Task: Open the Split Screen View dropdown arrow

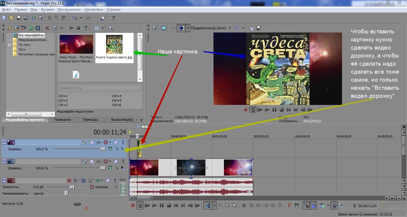Action: point(188,28)
